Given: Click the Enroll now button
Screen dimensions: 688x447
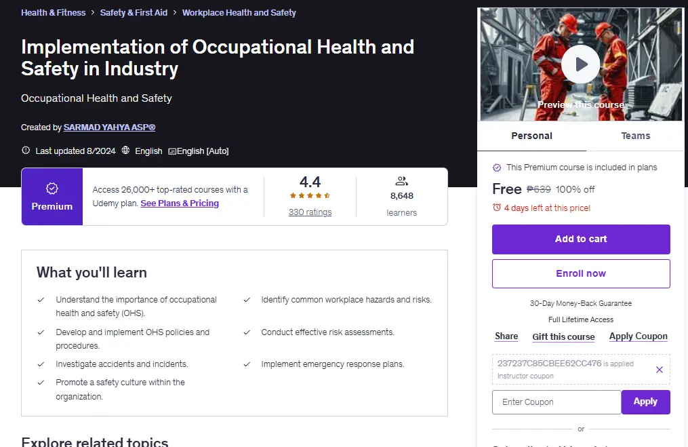Looking at the screenshot, I should click(x=581, y=273).
